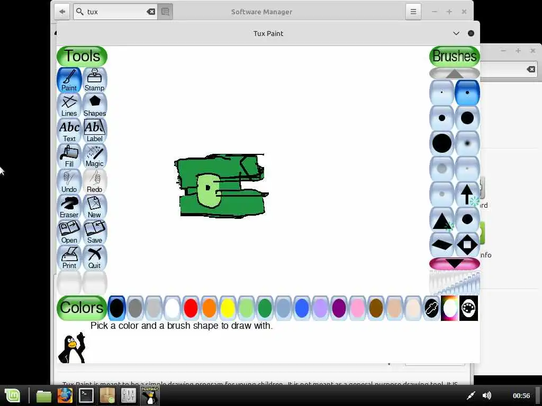Activate the Label tool
This screenshot has height=406, width=542.
[x=94, y=131]
